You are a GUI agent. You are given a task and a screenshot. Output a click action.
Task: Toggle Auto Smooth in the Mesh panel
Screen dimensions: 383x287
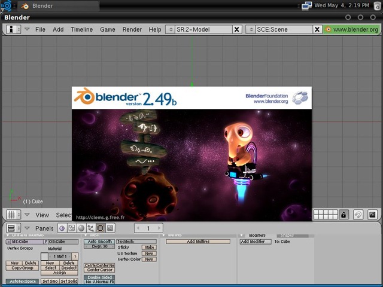(99, 242)
